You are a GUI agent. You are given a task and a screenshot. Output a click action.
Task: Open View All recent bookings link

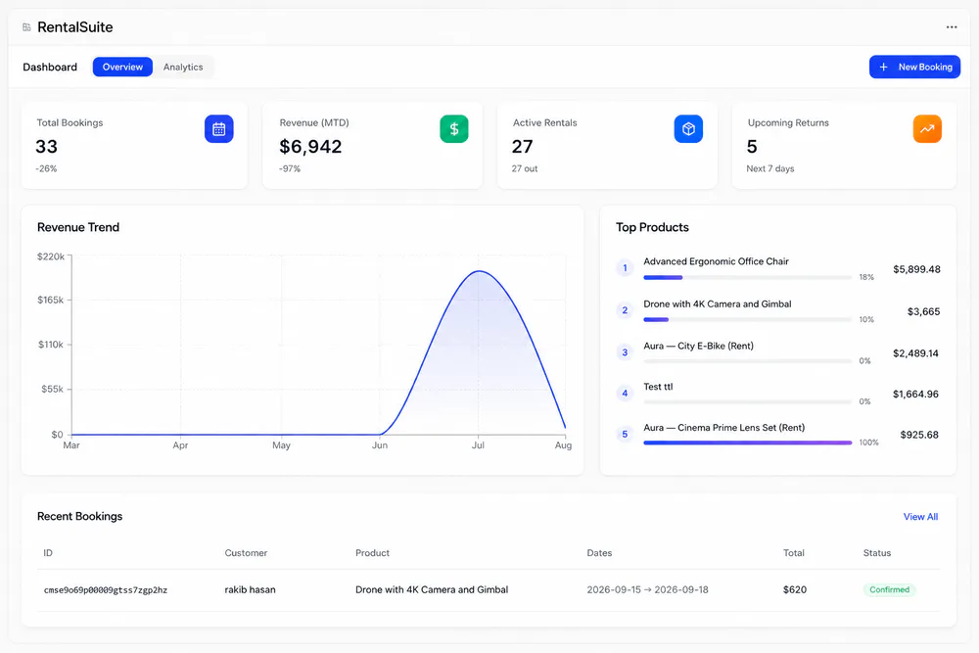click(920, 516)
